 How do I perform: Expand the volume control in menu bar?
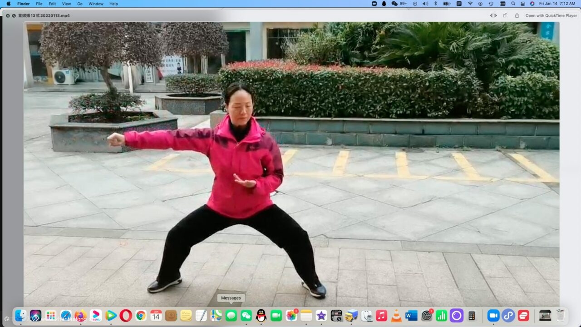click(x=425, y=4)
